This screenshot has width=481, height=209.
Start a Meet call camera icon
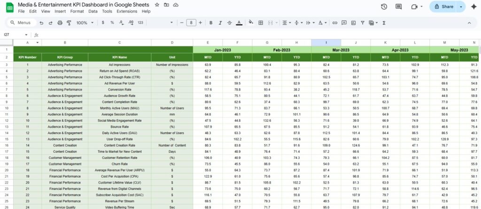coord(414,7)
